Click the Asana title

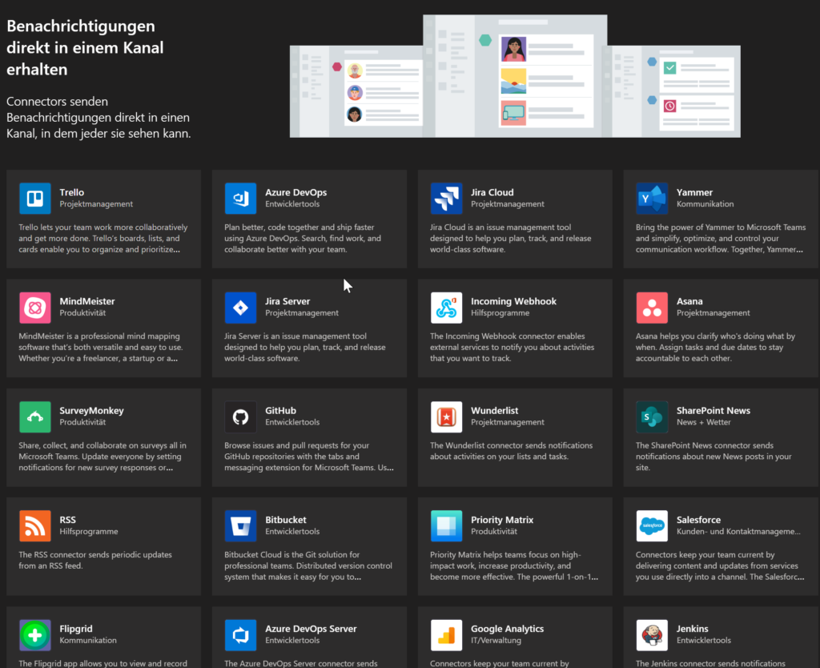(689, 301)
